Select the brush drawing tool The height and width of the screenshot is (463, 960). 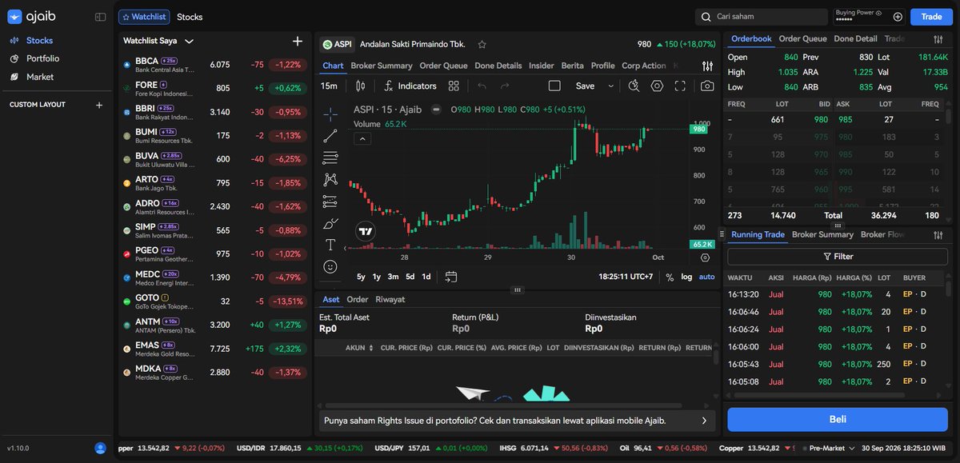330,223
